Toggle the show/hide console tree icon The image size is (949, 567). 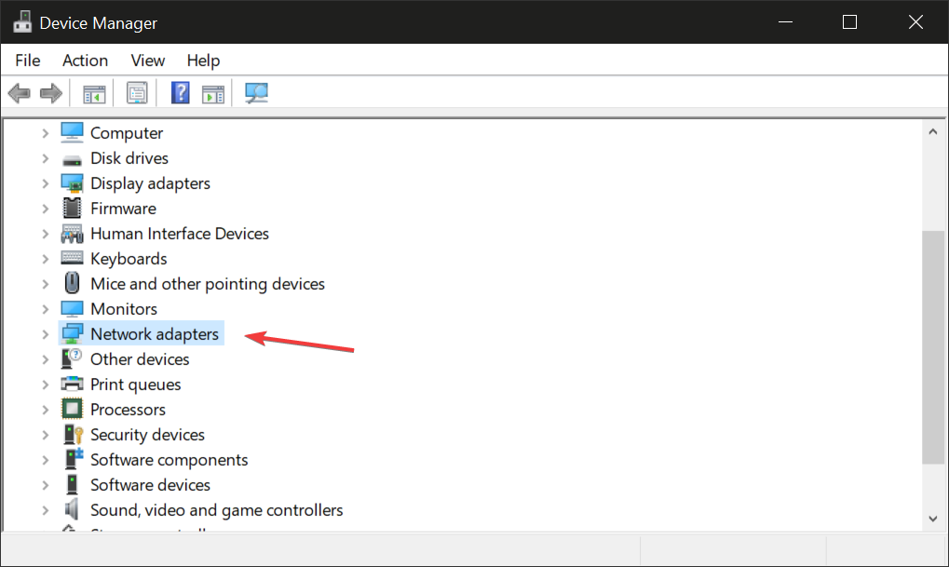(94, 93)
